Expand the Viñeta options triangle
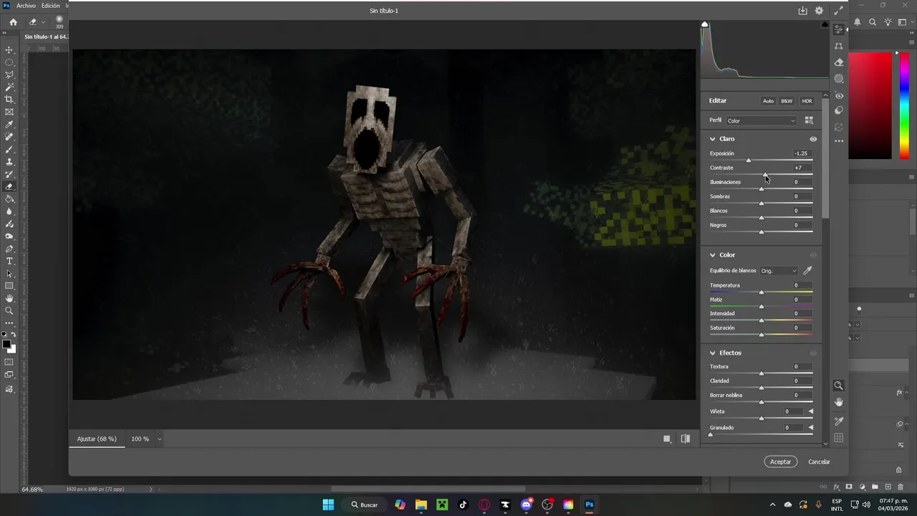This screenshot has height=516, width=917. click(811, 411)
